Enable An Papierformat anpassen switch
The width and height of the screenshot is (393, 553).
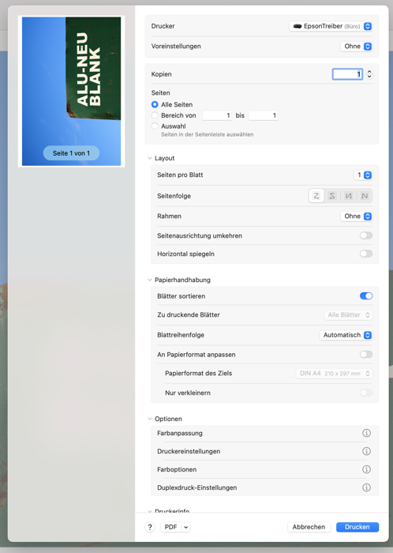click(x=366, y=355)
